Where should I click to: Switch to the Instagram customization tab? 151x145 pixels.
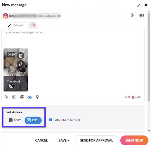[x=33, y=25]
